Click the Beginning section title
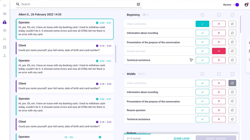This screenshot has width=250, height=140. pyautogui.click(x=133, y=15)
